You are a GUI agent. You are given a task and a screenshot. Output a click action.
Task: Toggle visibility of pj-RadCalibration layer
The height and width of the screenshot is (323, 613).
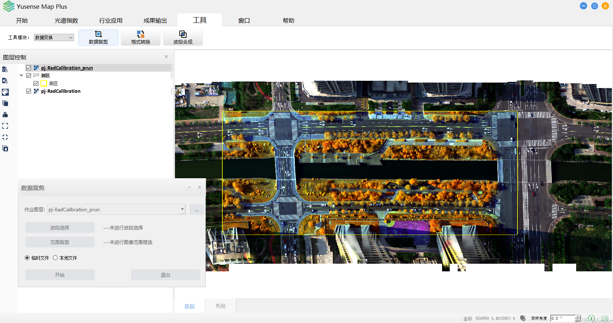coord(29,91)
